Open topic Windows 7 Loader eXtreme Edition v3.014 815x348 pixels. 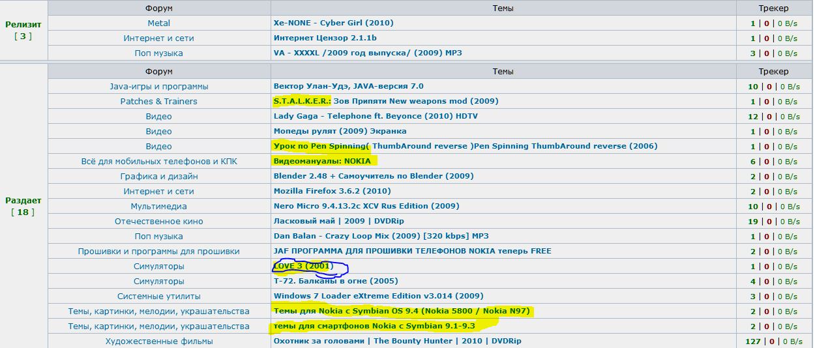tap(378, 296)
